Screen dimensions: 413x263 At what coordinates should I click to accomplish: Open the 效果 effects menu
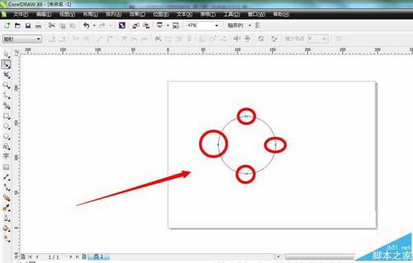tap(137, 14)
